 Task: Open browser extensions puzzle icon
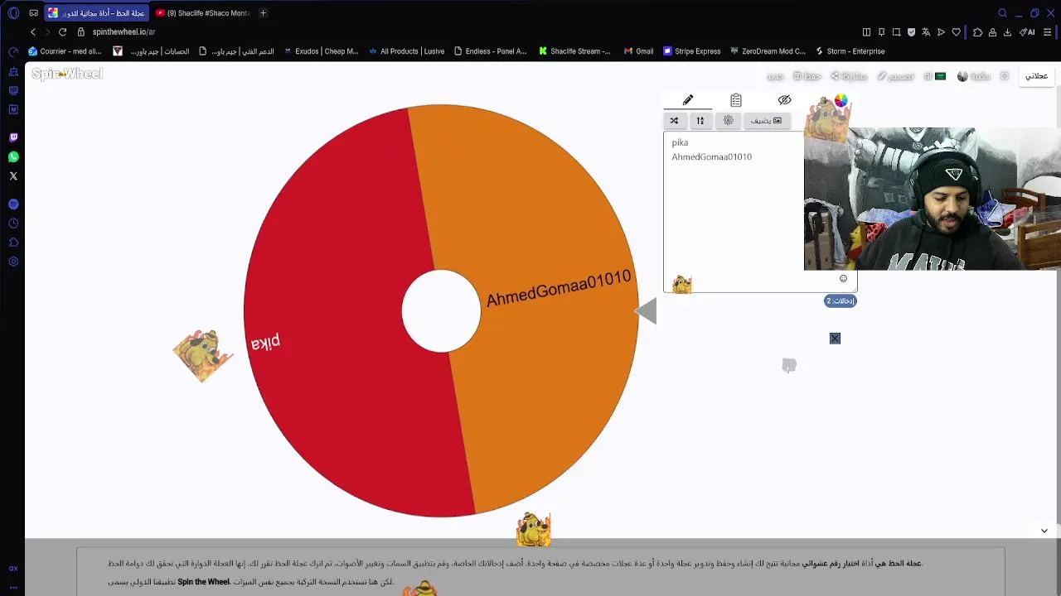(x=977, y=32)
